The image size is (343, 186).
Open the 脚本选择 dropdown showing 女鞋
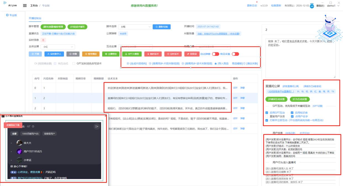[135, 27]
